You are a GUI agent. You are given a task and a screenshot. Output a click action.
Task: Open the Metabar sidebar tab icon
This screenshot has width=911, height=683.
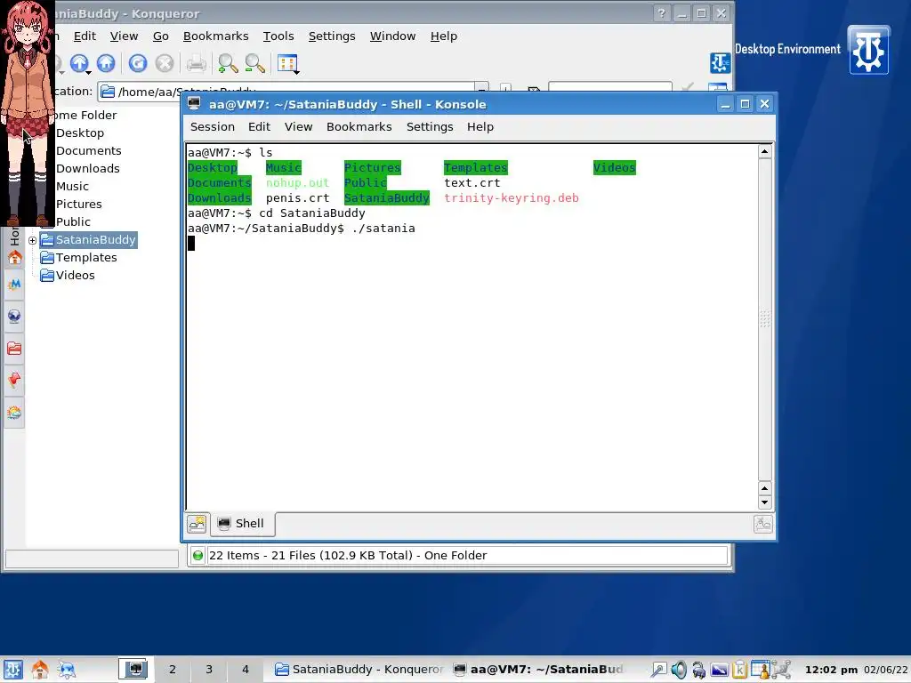tap(14, 285)
